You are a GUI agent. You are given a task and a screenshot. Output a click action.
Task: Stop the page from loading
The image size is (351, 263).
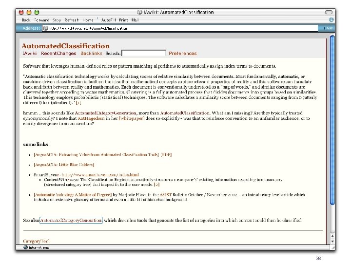57,20
